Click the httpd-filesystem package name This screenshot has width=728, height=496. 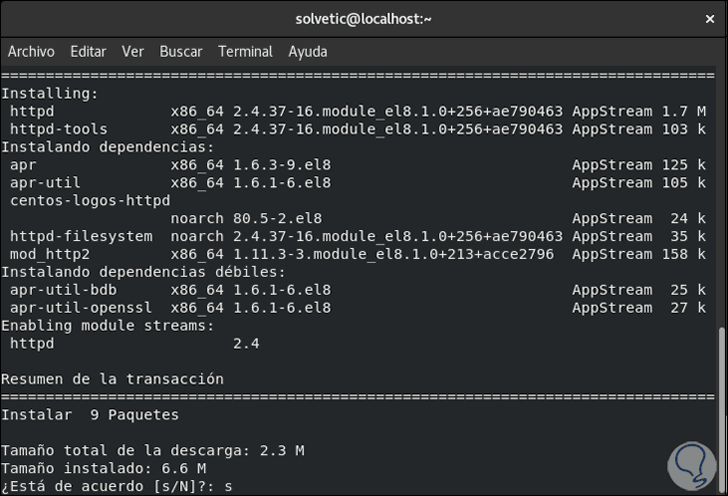click(81, 236)
